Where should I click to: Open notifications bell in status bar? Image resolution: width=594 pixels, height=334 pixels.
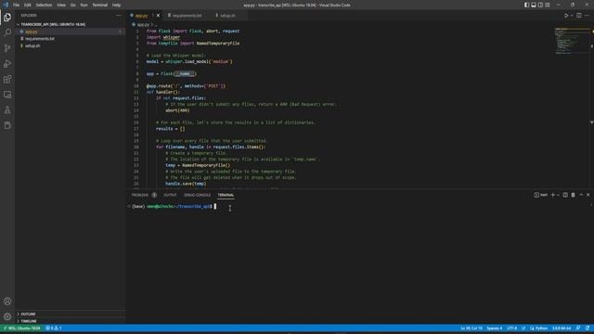(588, 328)
